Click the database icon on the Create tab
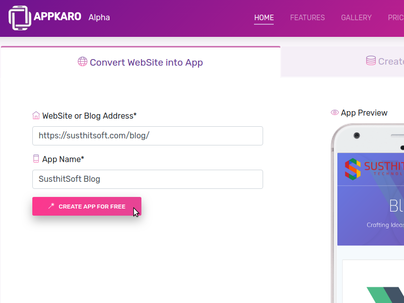 pos(370,61)
